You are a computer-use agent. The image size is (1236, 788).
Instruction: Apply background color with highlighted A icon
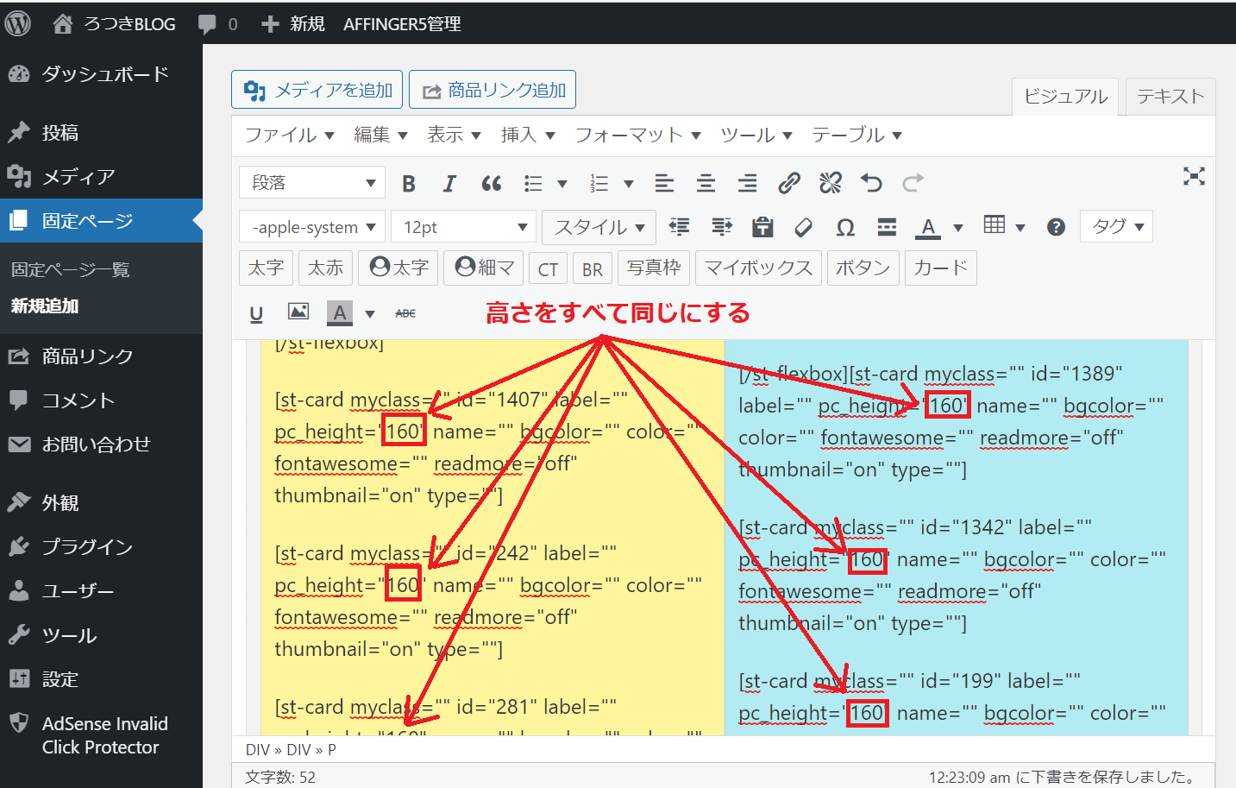point(340,312)
